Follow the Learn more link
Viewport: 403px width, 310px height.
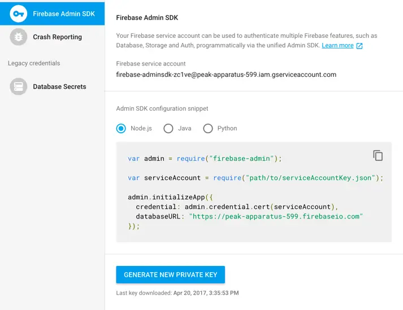(337, 46)
